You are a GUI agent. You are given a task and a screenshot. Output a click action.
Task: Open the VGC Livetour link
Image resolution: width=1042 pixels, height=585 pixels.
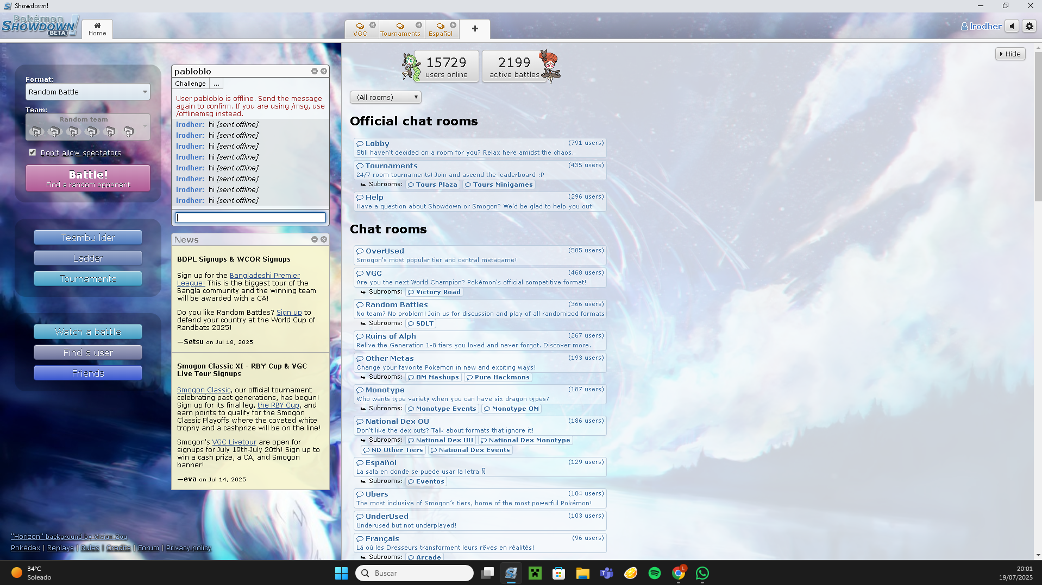[234, 442]
